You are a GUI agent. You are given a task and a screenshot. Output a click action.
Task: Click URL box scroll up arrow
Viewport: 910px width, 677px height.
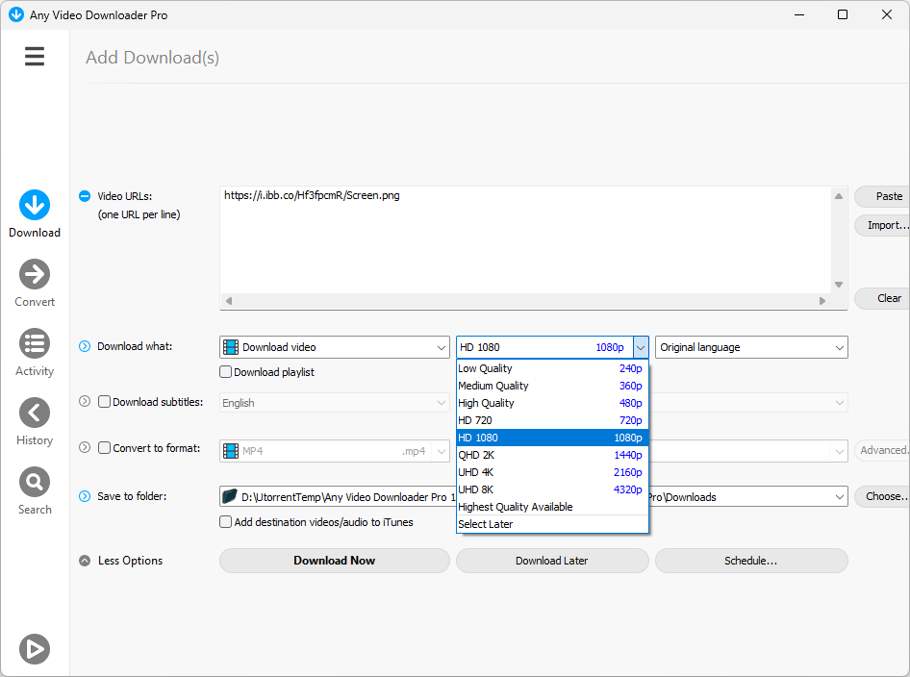pos(839,196)
